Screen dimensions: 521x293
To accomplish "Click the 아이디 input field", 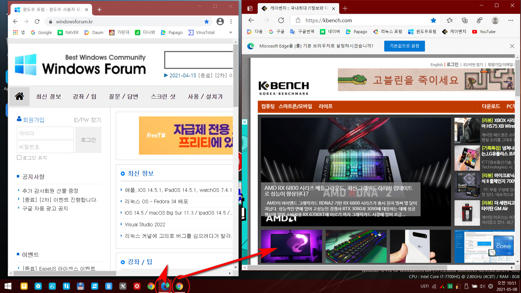I will [45, 133].
